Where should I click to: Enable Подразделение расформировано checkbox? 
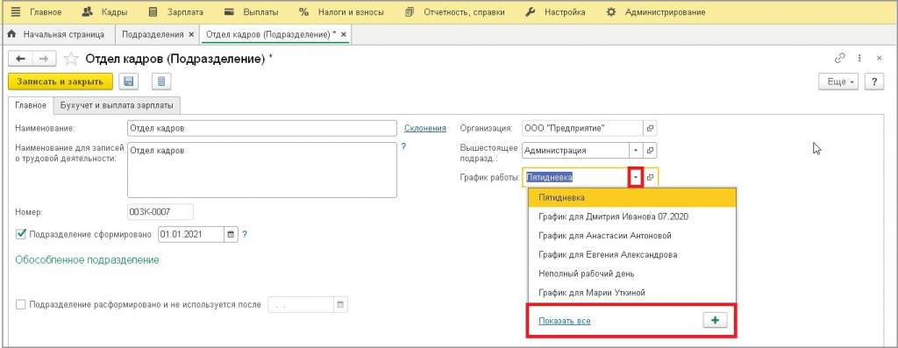[21, 304]
